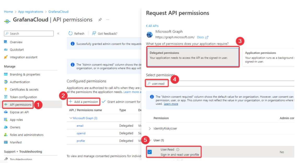Click the Roles and administrators icon
The height and width of the screenshot is (163, 304).
pos(6,135)
